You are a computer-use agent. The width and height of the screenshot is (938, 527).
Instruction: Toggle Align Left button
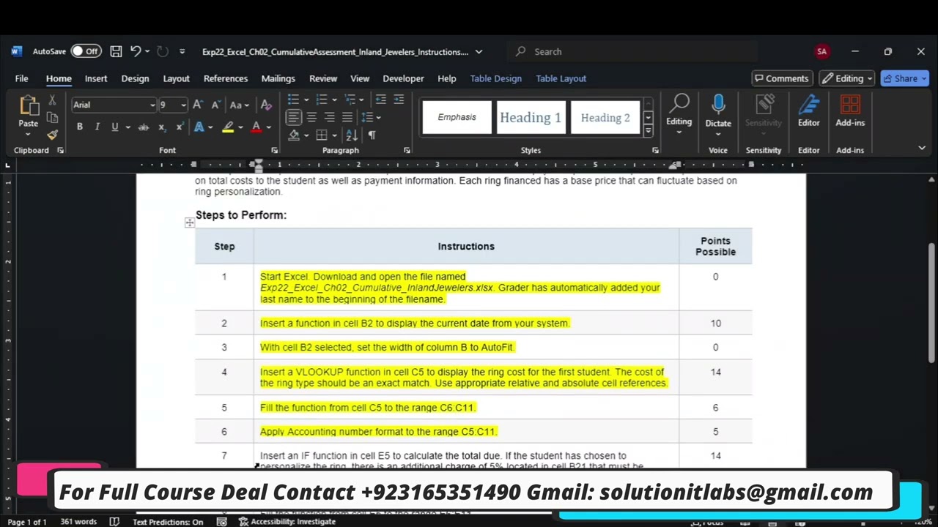293,117
